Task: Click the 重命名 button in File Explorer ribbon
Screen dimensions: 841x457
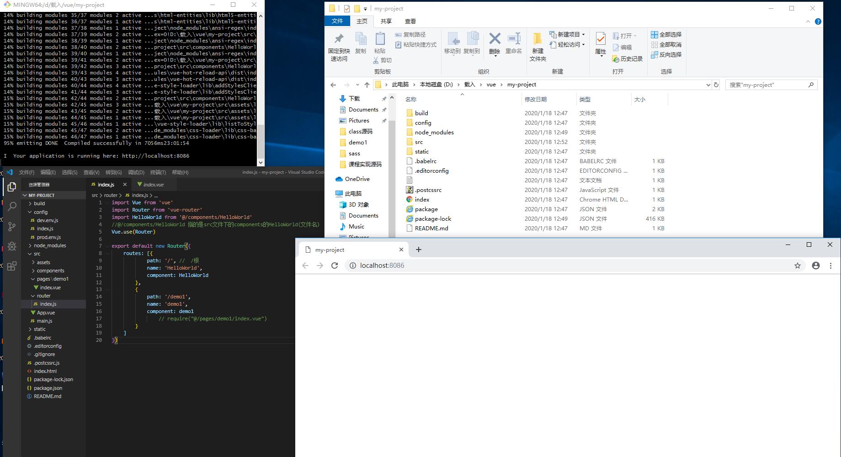Action: (514, 43)
